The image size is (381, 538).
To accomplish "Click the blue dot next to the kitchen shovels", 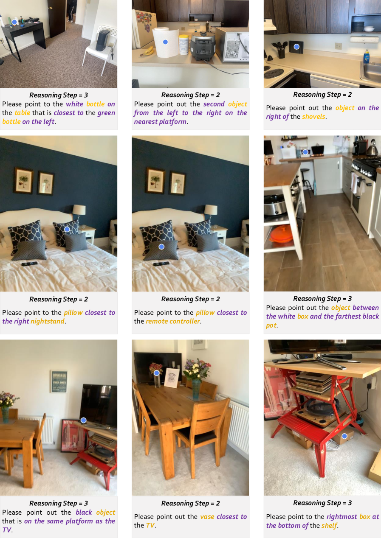I will click(x=296, y=47).
